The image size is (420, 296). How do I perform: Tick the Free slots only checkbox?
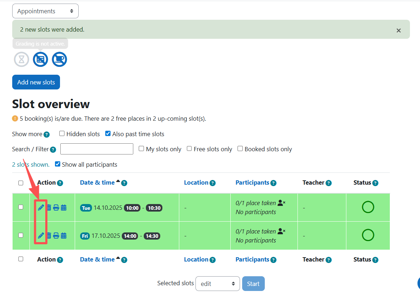point(189,149)
